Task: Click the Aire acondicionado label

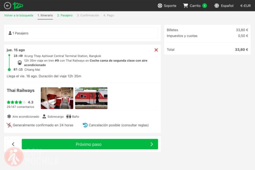Action: [x=26, y=117]
